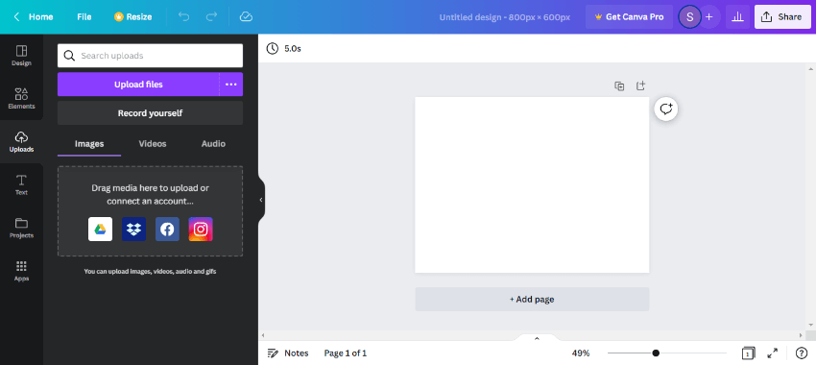Open the Projects folder panel
Screen dimensions: 816x365
point(21,228)
